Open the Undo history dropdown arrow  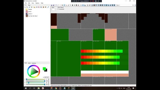pyautogui.click(x=57, y=5)
